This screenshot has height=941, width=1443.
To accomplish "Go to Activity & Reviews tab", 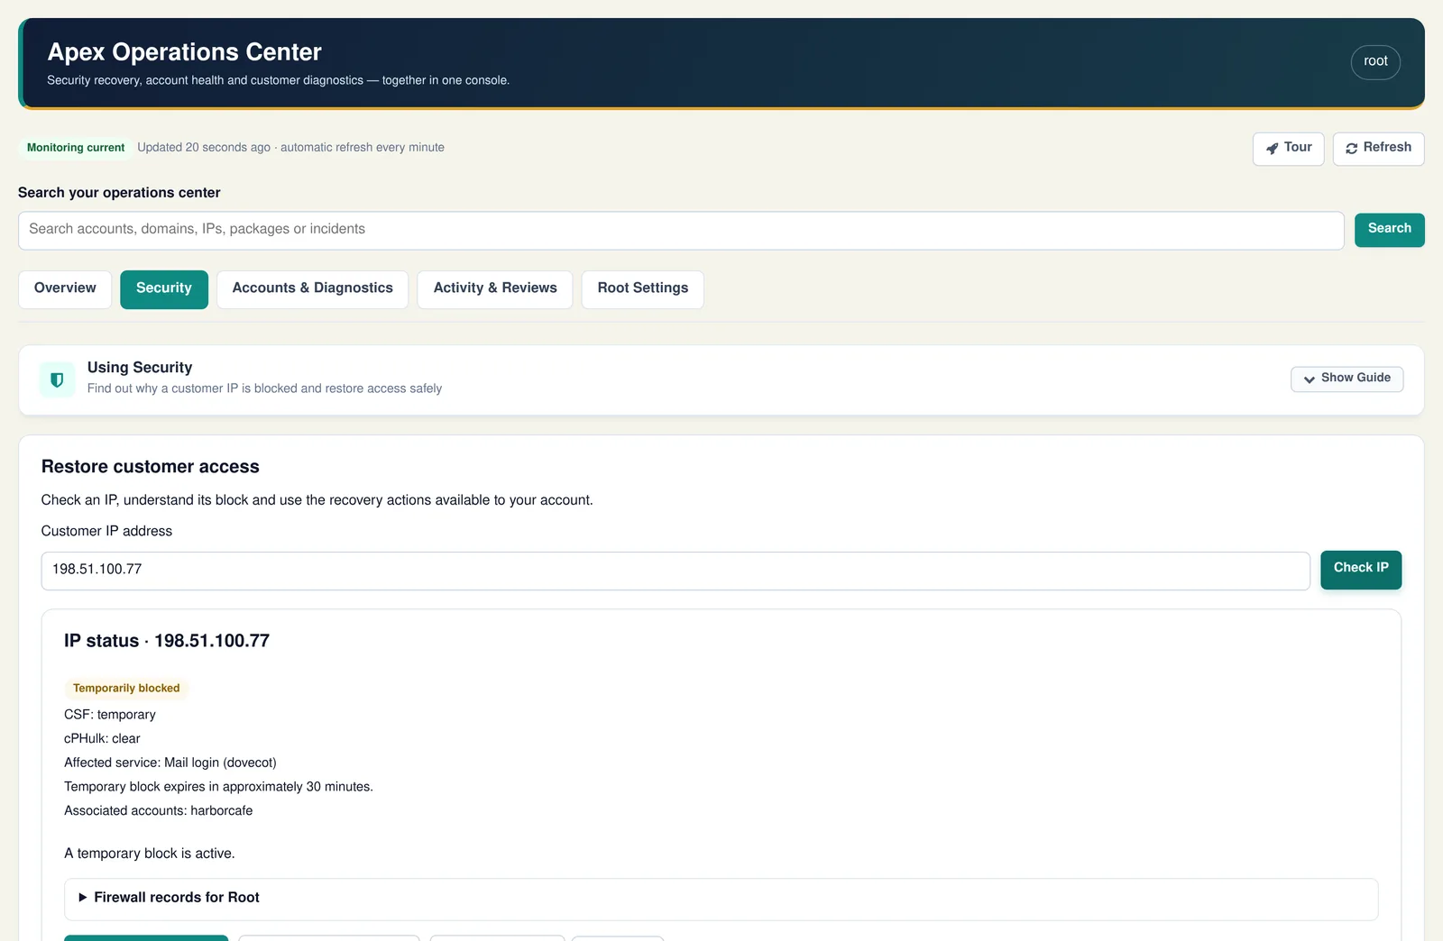I will tap(495, 288).
